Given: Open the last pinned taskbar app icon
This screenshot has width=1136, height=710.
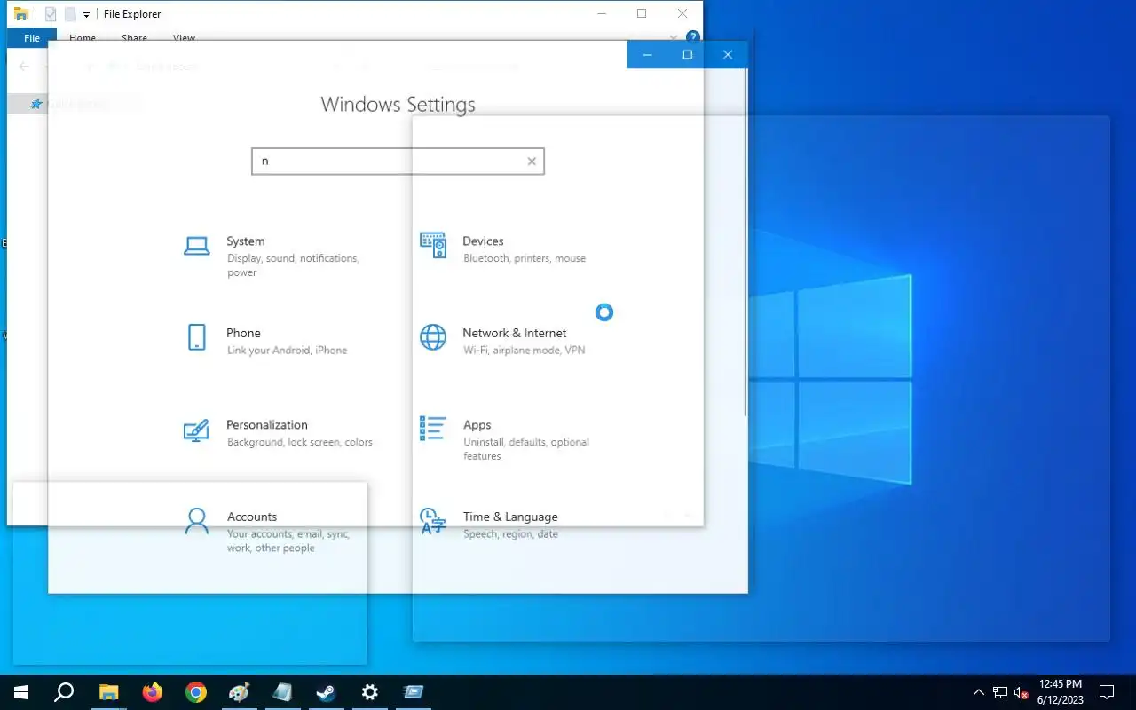Looking at the screenshot, I should point(414,692).
